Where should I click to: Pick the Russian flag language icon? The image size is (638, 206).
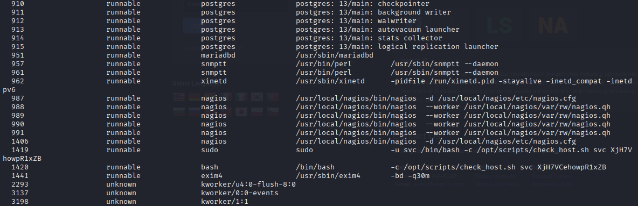[x=195, y=112]
